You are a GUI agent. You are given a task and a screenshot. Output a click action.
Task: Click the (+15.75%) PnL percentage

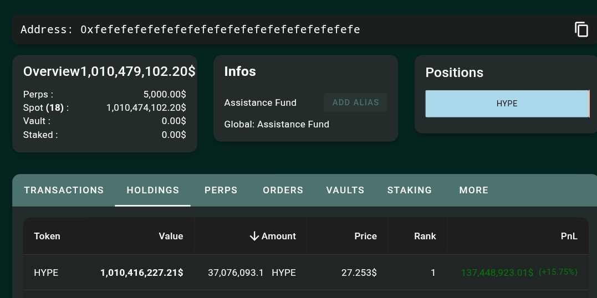pos(558,272)
